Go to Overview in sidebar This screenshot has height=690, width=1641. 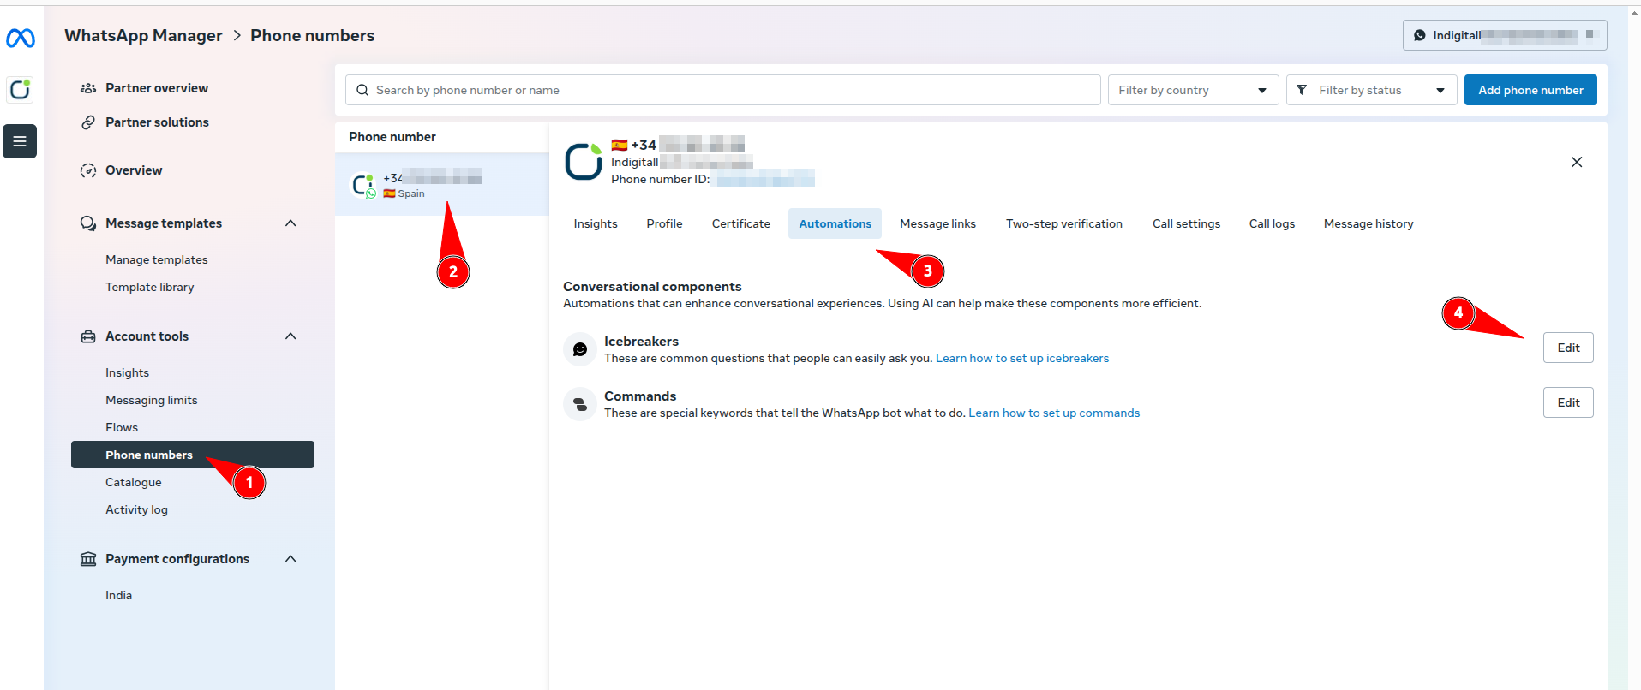point(134,170)
